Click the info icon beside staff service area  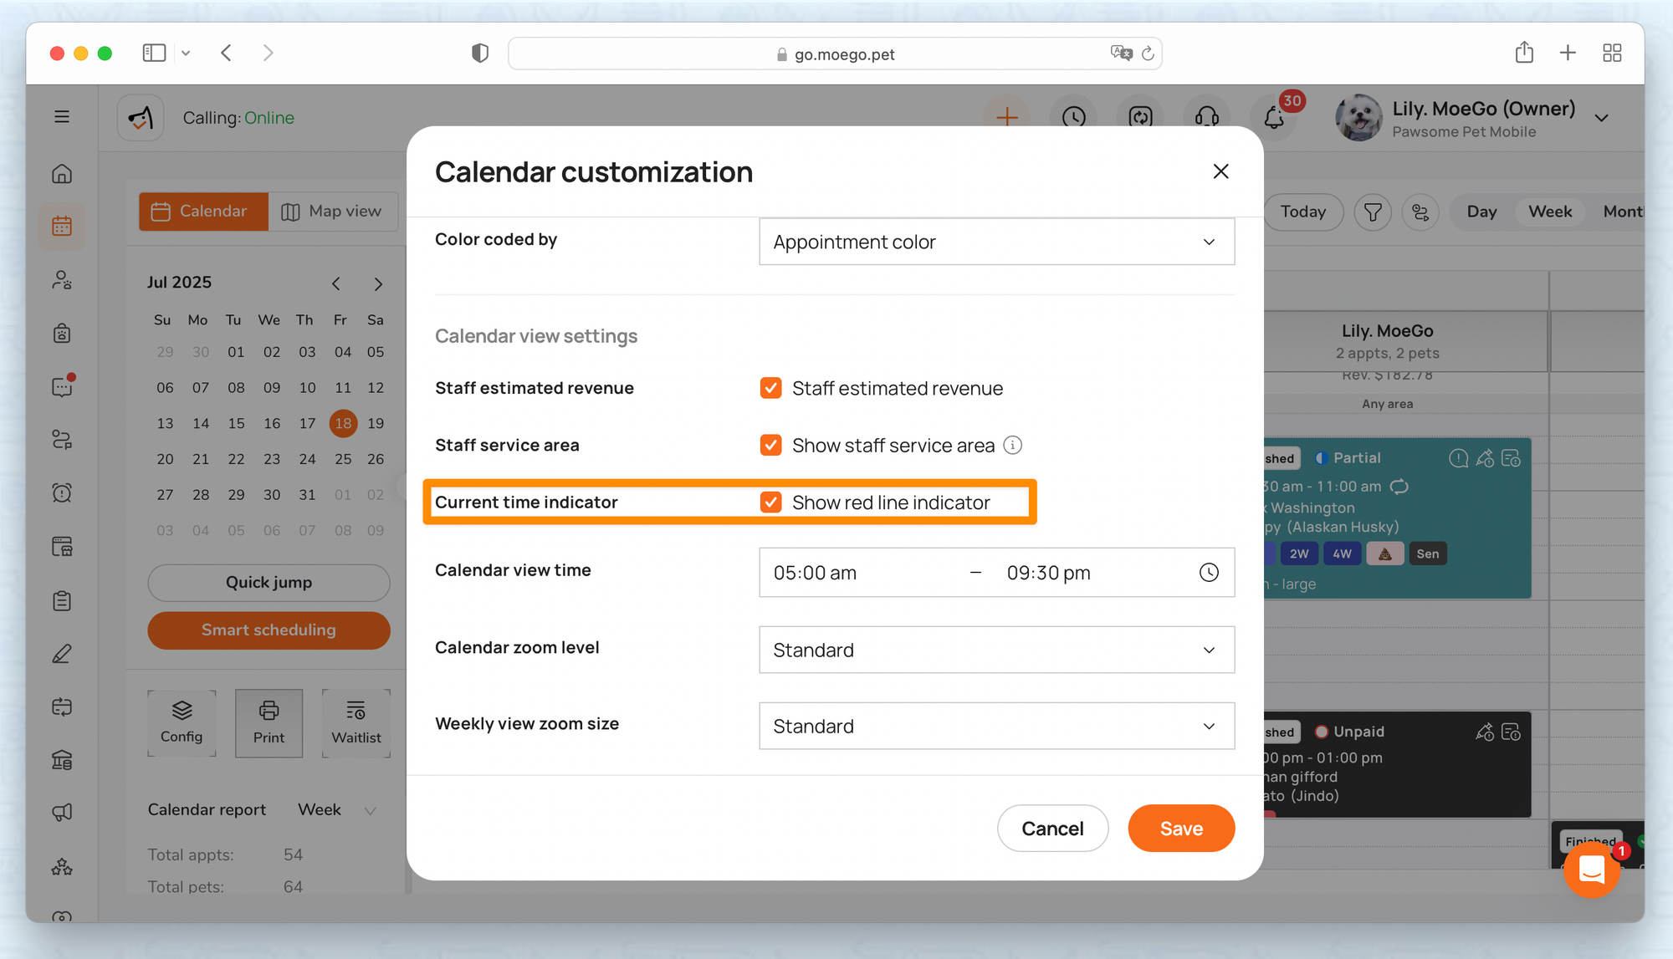tap(1013, 446)
